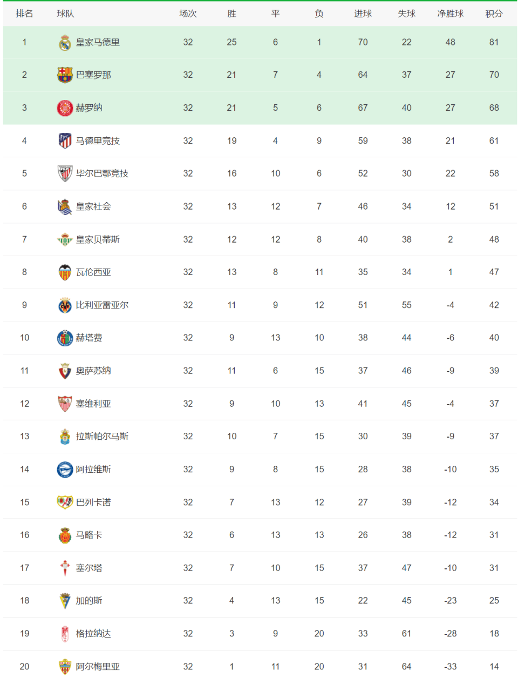Open the 阿尔梅里亚 team link
The image size is (518, 677).
(98, 667)
